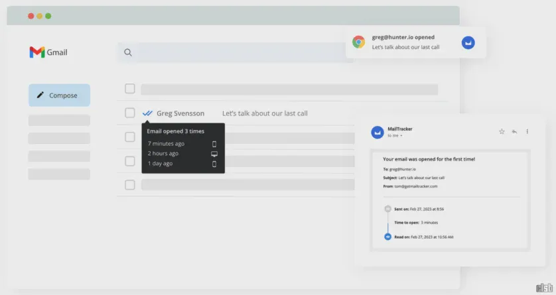Expand the 'to me' recipient details
This screenshot has height=295, width=556.
395,136
